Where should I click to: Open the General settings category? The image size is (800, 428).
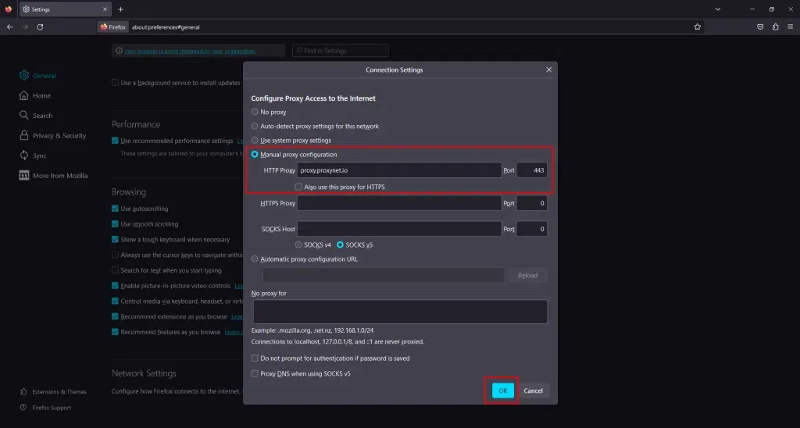click(x=37, y=76)
